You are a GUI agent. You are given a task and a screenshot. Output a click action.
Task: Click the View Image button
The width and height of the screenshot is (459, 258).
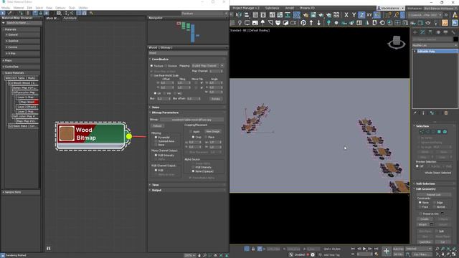click(212, 132)
